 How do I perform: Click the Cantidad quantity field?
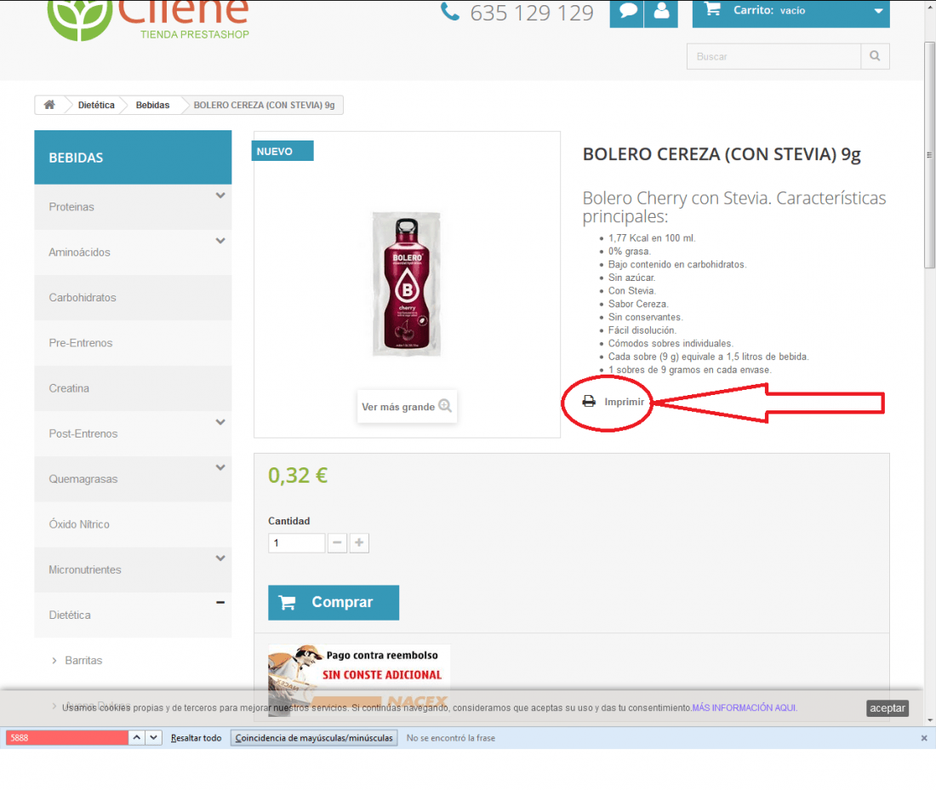[x=296, y=543]
